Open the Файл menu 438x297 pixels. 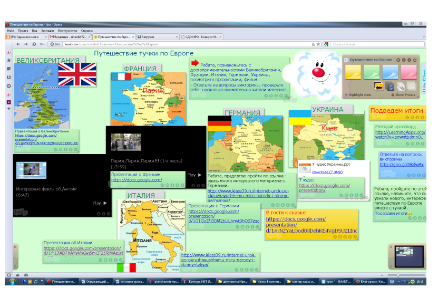coord(11,31)
